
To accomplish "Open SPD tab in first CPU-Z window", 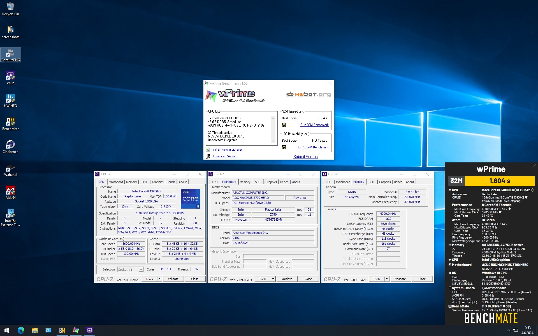I will [144, 182].
